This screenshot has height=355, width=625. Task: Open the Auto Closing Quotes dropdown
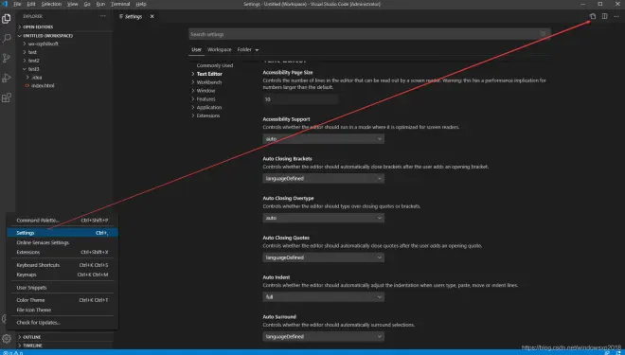coord(323,257)
